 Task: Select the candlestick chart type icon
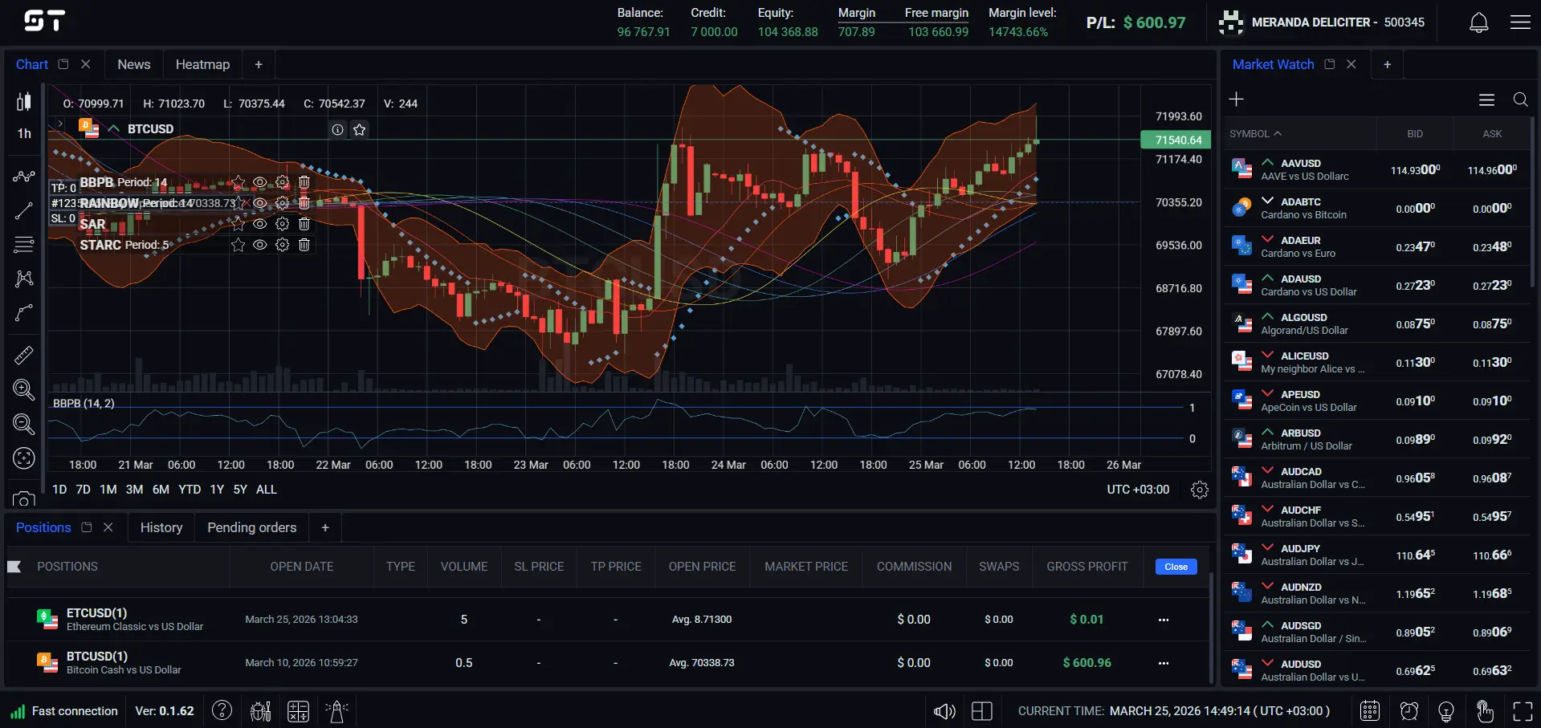pos(23,101)
